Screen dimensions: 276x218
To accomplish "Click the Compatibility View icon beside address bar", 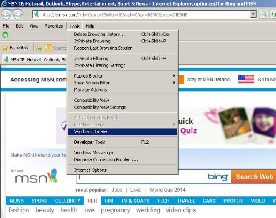I will tap(263, 14).
